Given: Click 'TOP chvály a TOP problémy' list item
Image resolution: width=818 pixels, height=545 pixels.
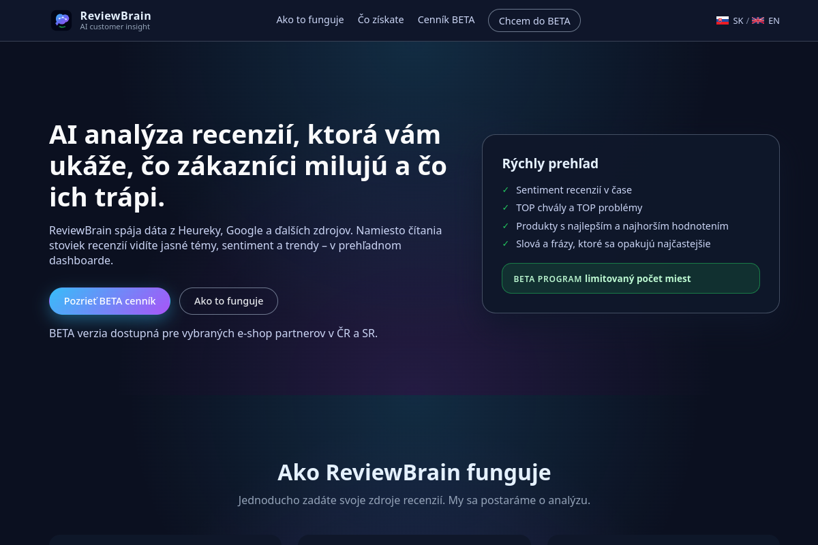Looking at the screenshot, I should tap(579, 208).
